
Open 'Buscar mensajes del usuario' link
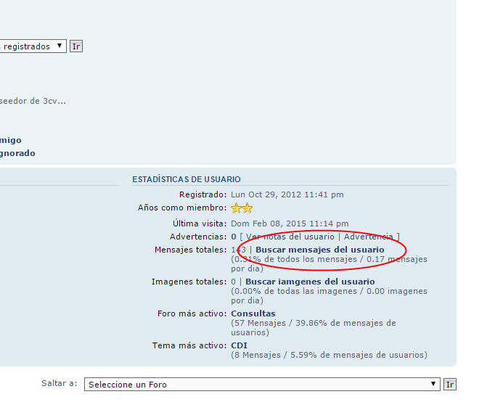[x=319, y=250]
